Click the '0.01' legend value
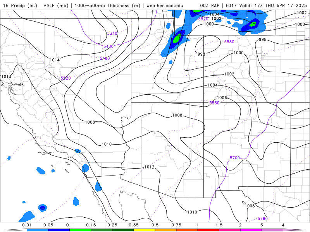The height and width of the screenshot is (232, 310). (27, 225)
